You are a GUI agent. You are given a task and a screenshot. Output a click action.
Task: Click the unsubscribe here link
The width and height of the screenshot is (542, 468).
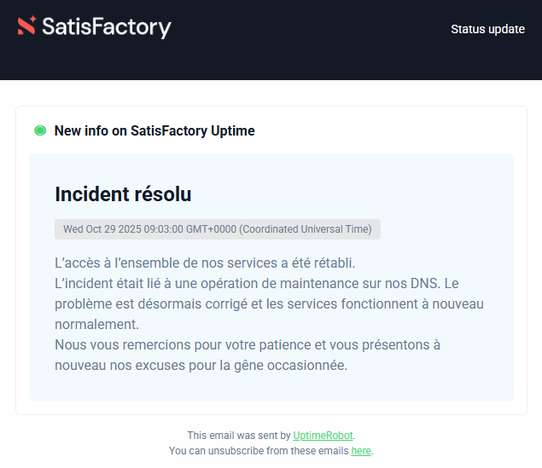(x=361, y=451)
